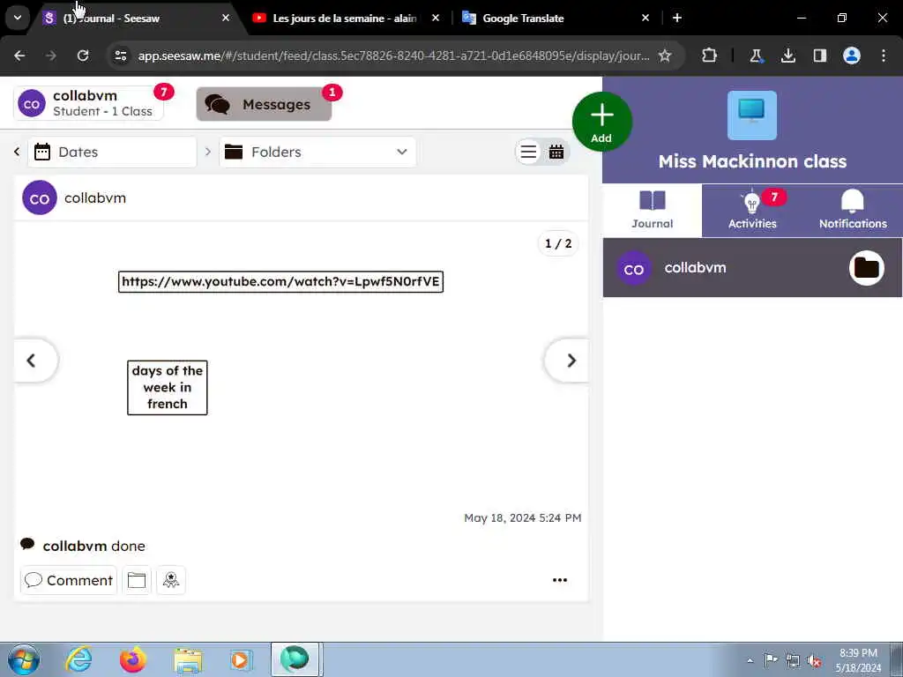Switch to calendar view in journal
Image resolution: width=903 pixels, height=677 pixels.
coord(556,152)
